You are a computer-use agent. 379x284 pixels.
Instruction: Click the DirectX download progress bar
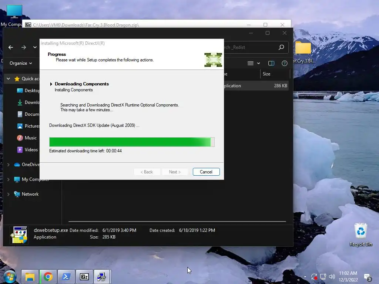pyautogui.click(x=132, y=142)
